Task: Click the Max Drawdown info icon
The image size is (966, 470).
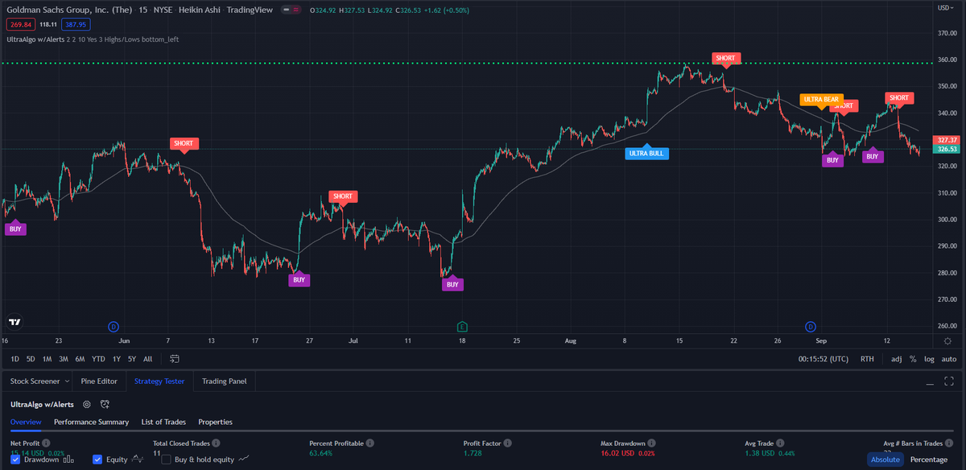Action: 651,443
